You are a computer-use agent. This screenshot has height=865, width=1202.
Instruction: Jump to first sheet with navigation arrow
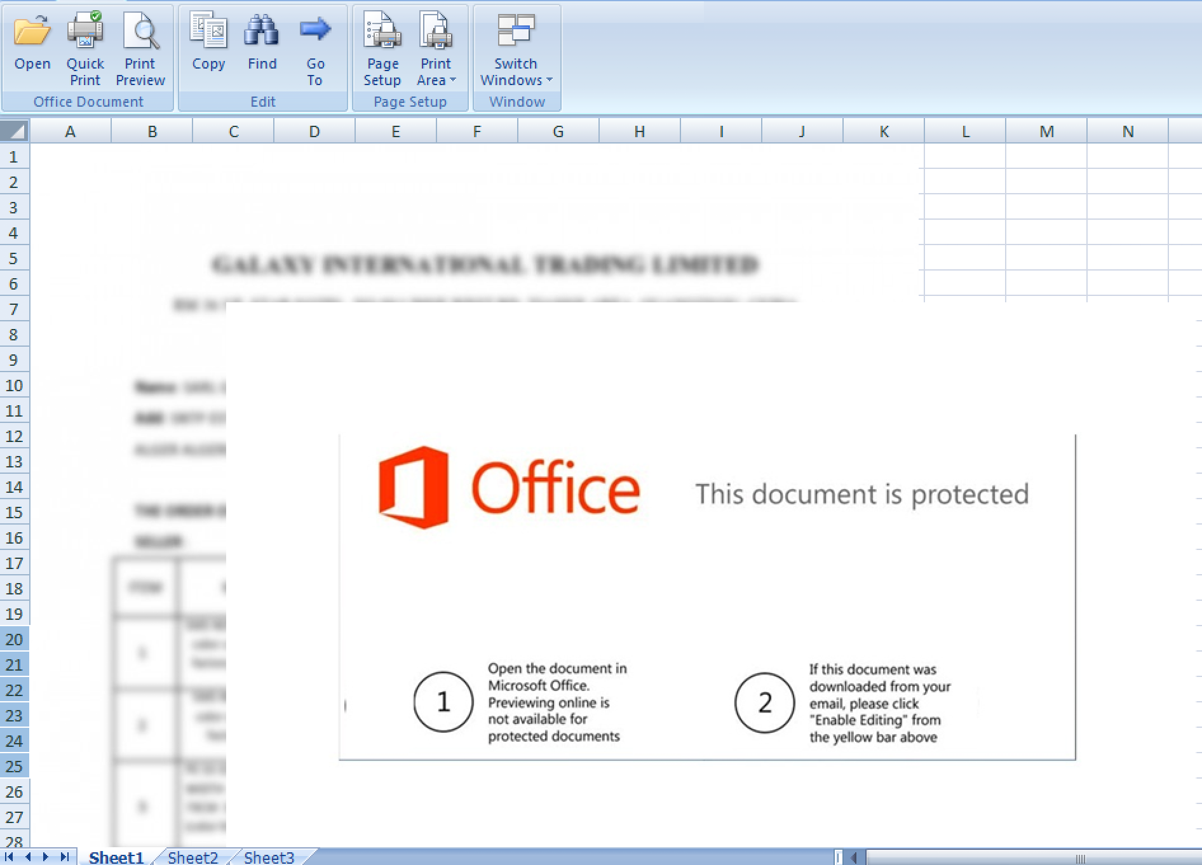(x=9, y=857)
